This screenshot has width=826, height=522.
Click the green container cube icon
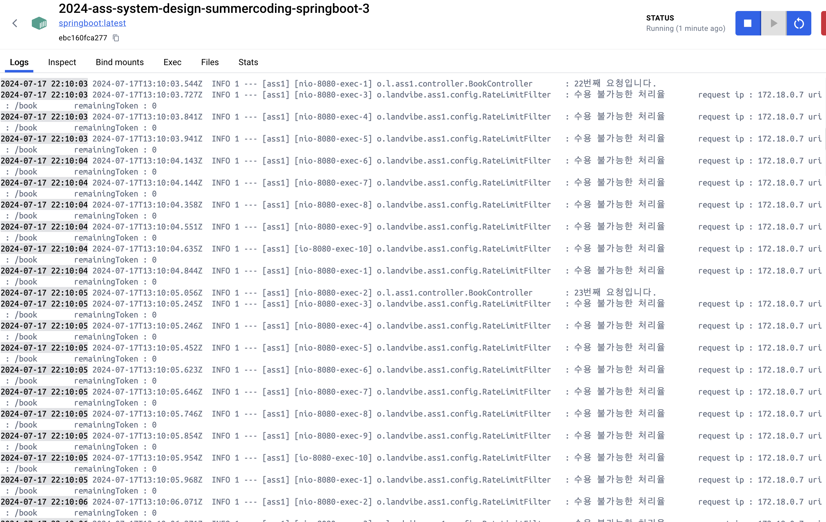click(x=39, y=23)
